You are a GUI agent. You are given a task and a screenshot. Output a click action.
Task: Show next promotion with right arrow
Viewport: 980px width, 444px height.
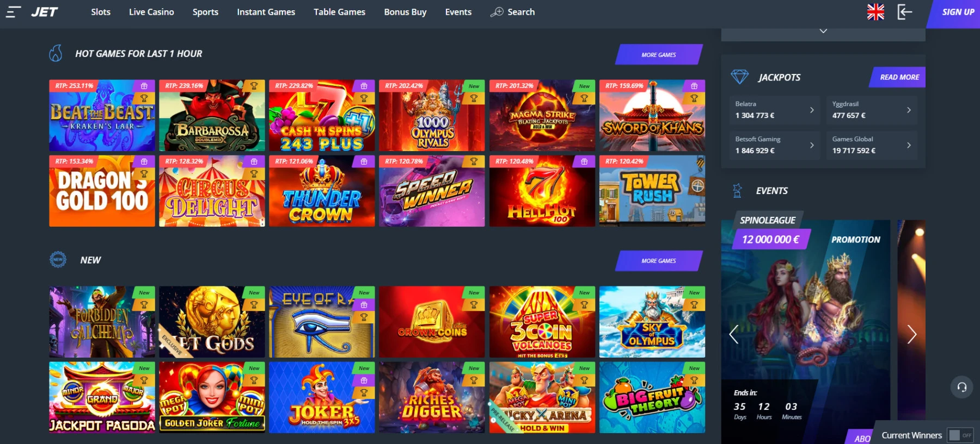pyautogui.click(x=911, y=334)
